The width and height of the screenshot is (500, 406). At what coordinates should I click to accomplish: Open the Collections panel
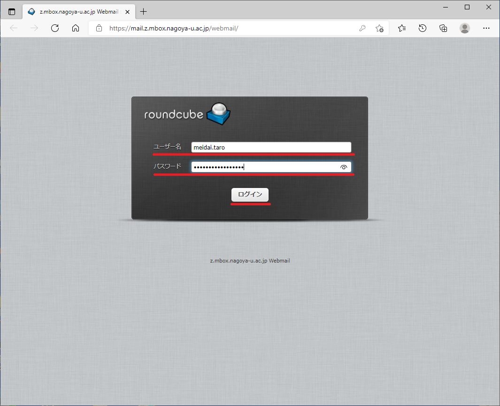click(x=443, y=28)
